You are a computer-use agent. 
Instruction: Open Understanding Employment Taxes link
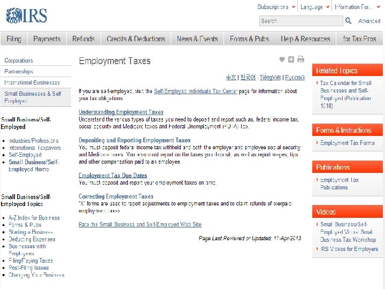(121, 112)
